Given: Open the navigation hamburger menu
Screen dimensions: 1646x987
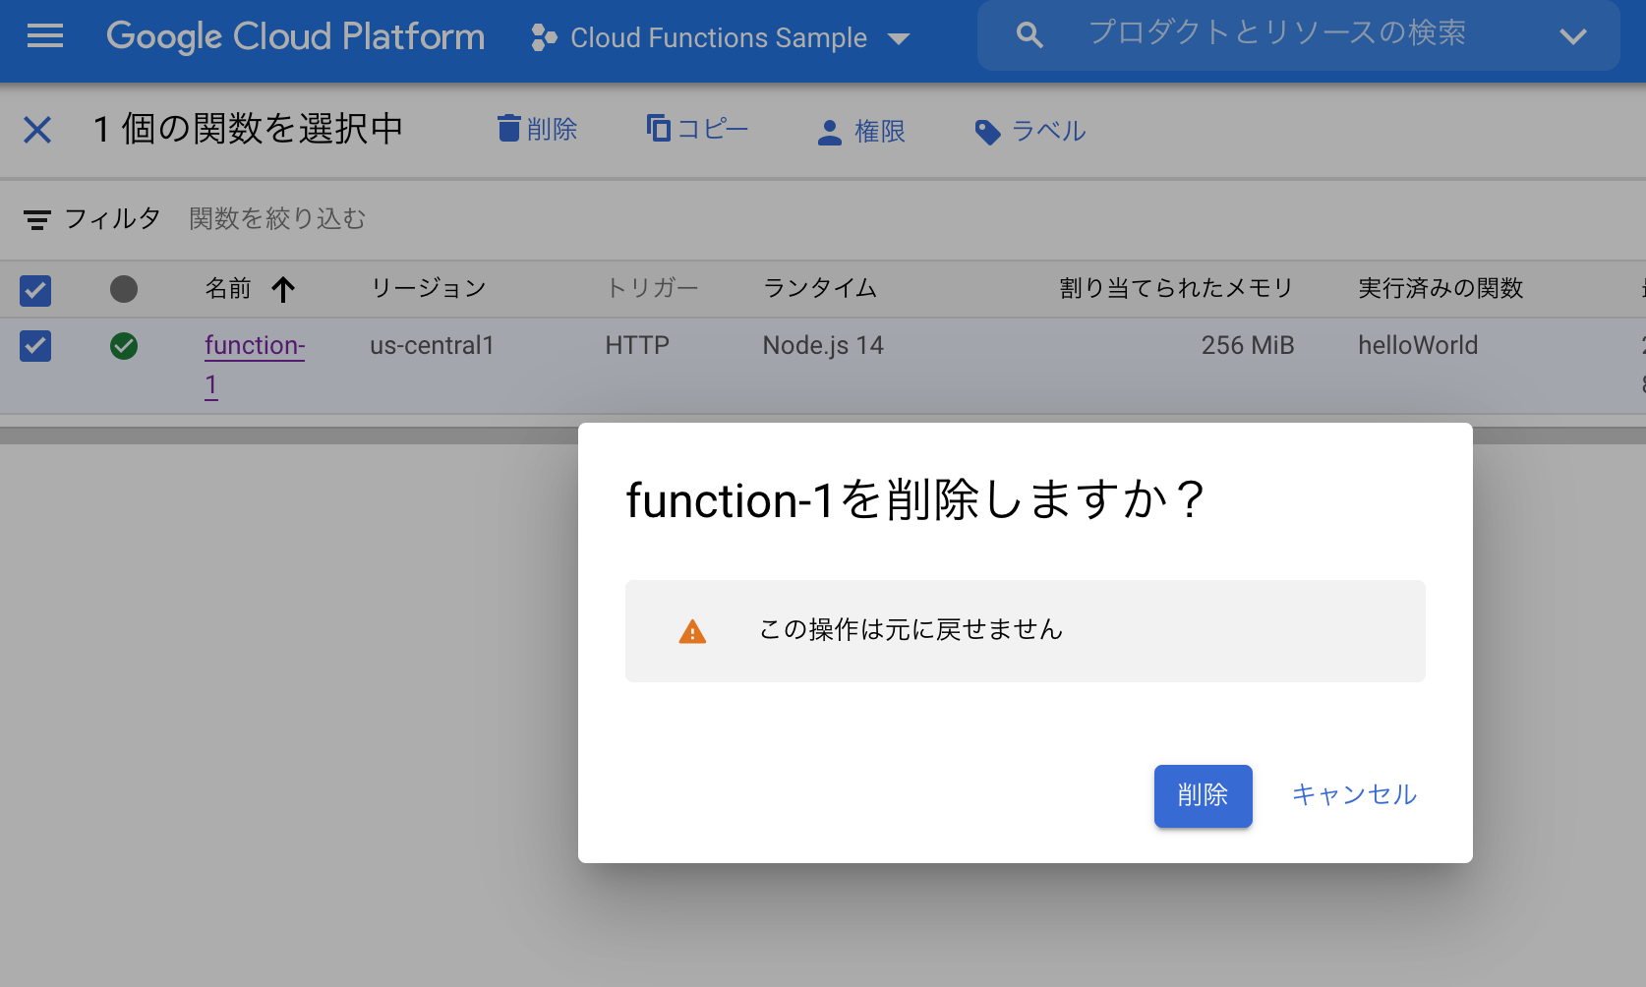Looking at the screenshot, I should pyautogui.click(x=43, y=36).
